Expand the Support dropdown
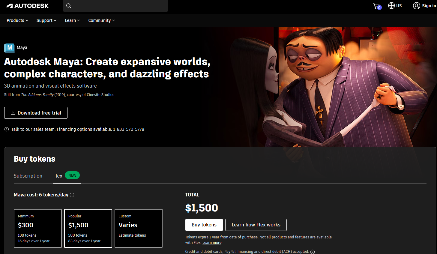The height and width of the screenshot is (254, 437). point(46,20)
